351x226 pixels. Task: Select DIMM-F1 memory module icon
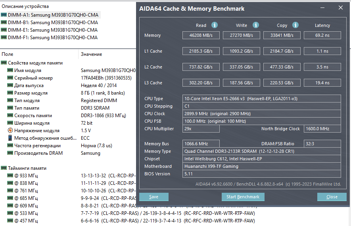point(4,37)
